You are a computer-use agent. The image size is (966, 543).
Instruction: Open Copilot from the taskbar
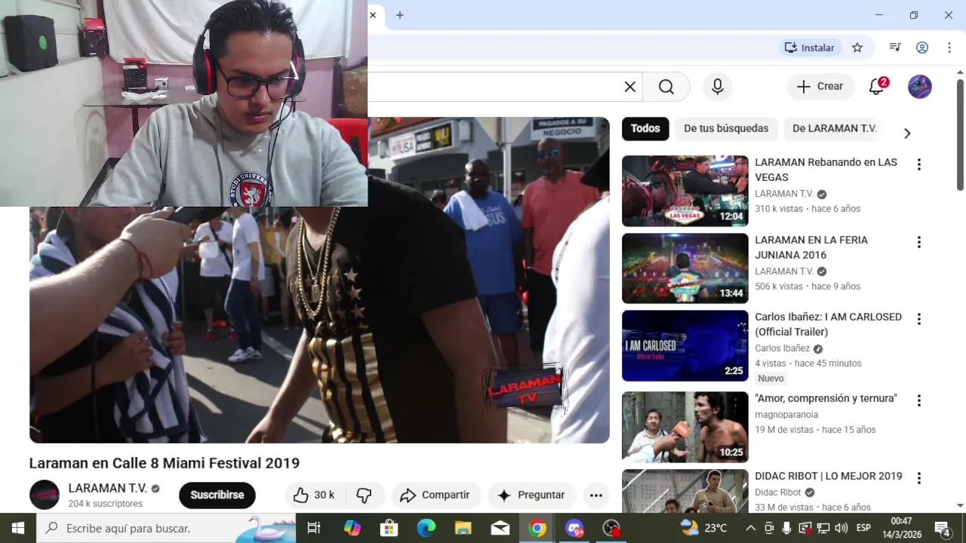click(x=352, y=528)
